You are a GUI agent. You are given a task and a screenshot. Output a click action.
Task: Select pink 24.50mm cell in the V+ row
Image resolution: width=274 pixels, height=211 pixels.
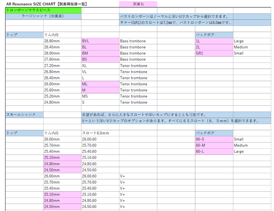click(62, 207)
